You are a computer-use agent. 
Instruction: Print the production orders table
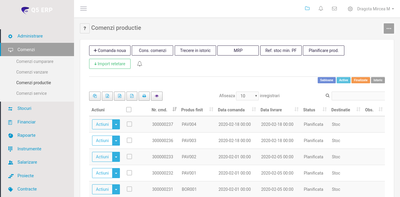tap(144, 96)
